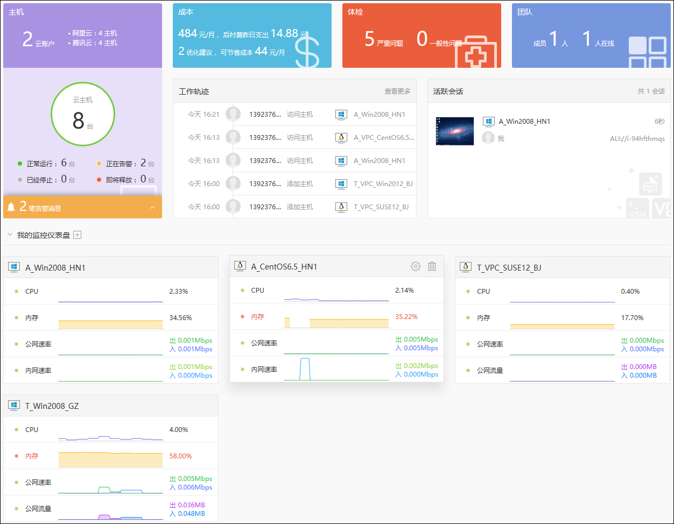Open A_VPC_CentOS6.5 host from work log
The height and width of the screenshot is (524, 674).
click(x=383, y=138)
